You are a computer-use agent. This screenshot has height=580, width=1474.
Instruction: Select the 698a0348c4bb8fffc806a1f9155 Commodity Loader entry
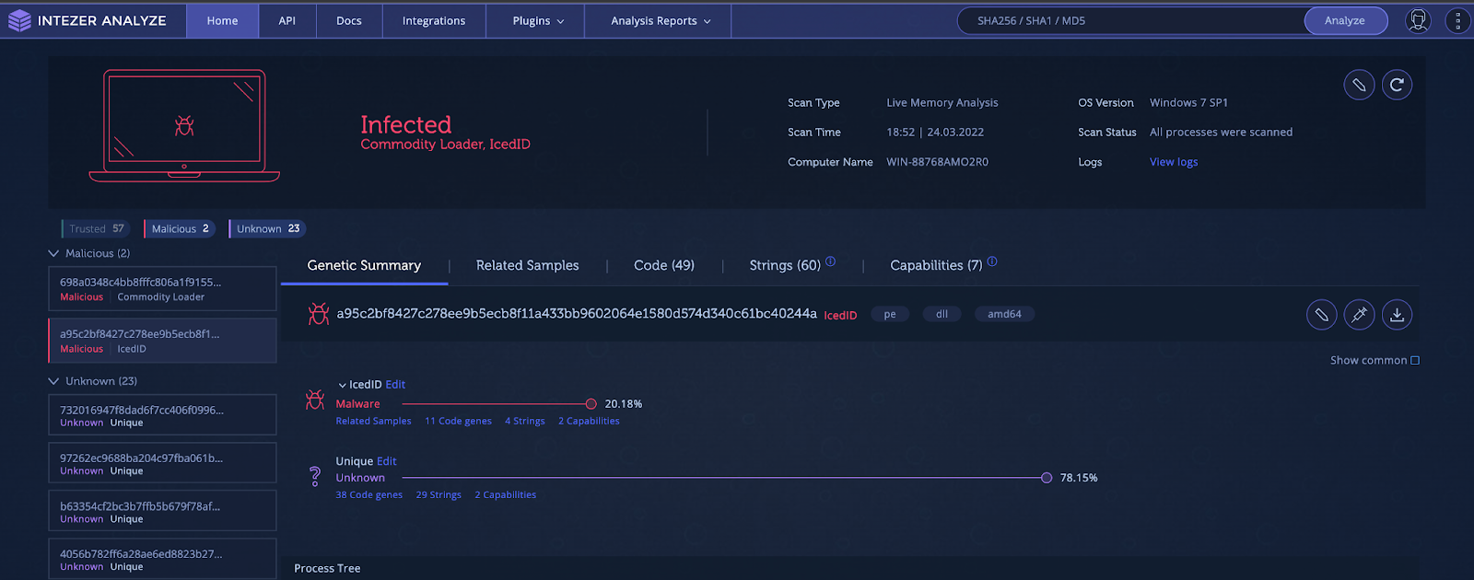(x=162, y=289)
